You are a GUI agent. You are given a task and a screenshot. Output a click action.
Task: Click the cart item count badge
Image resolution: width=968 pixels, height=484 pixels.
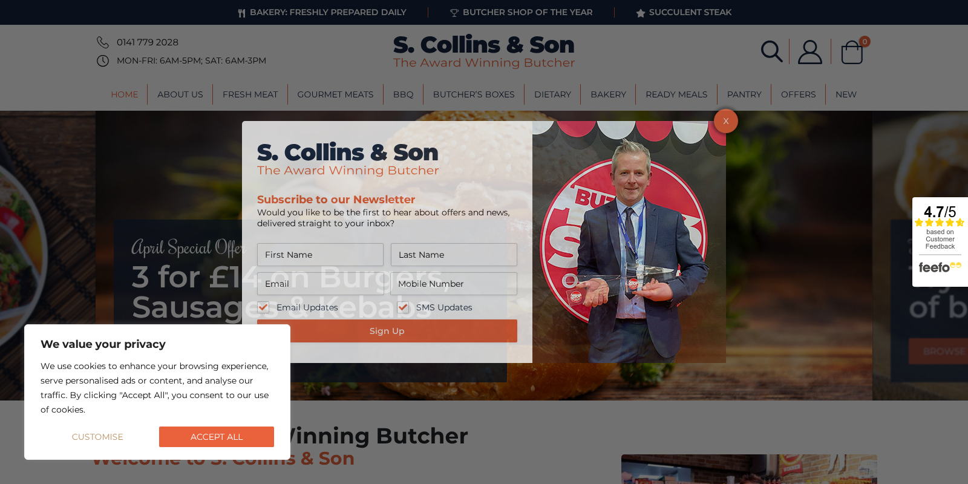[x=865, y=42]
